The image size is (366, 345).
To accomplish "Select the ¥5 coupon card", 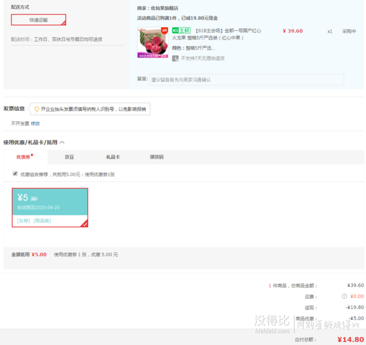I will pos(50,207).
